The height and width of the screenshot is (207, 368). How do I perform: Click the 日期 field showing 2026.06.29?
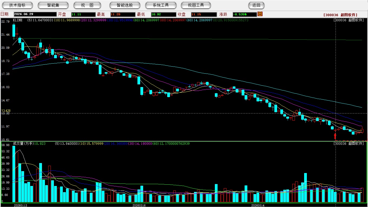tap(35, 14)
